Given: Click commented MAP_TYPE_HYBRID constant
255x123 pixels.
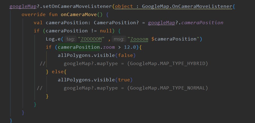Looking at the screenshot, I should point(183,63).
